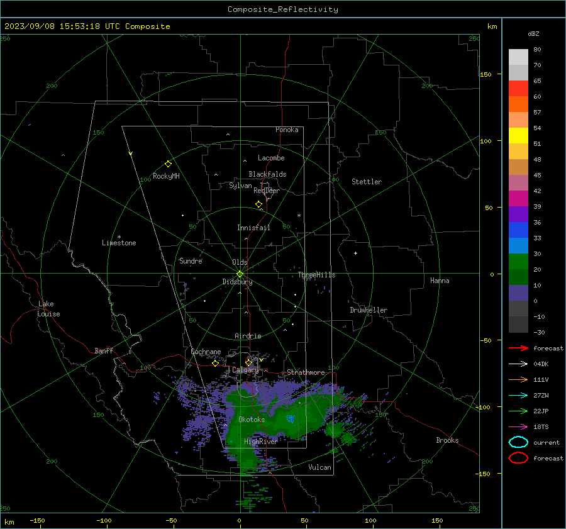Screen dimensions: 566x529
Task: Click the 150 tick on the right km axis
Action: click(x=486, y=74)
